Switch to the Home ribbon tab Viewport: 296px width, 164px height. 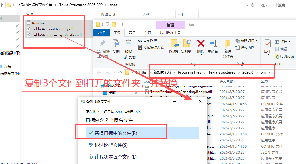117,33
